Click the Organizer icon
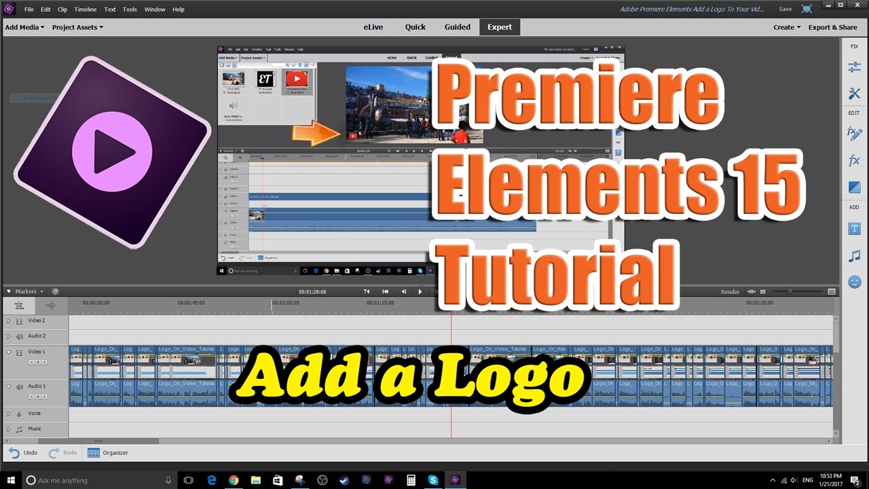 click(94, 452)
